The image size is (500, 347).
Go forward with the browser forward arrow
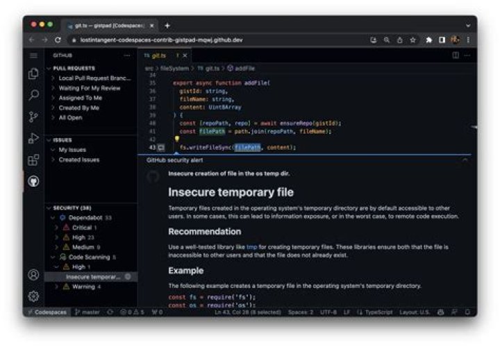44,40
